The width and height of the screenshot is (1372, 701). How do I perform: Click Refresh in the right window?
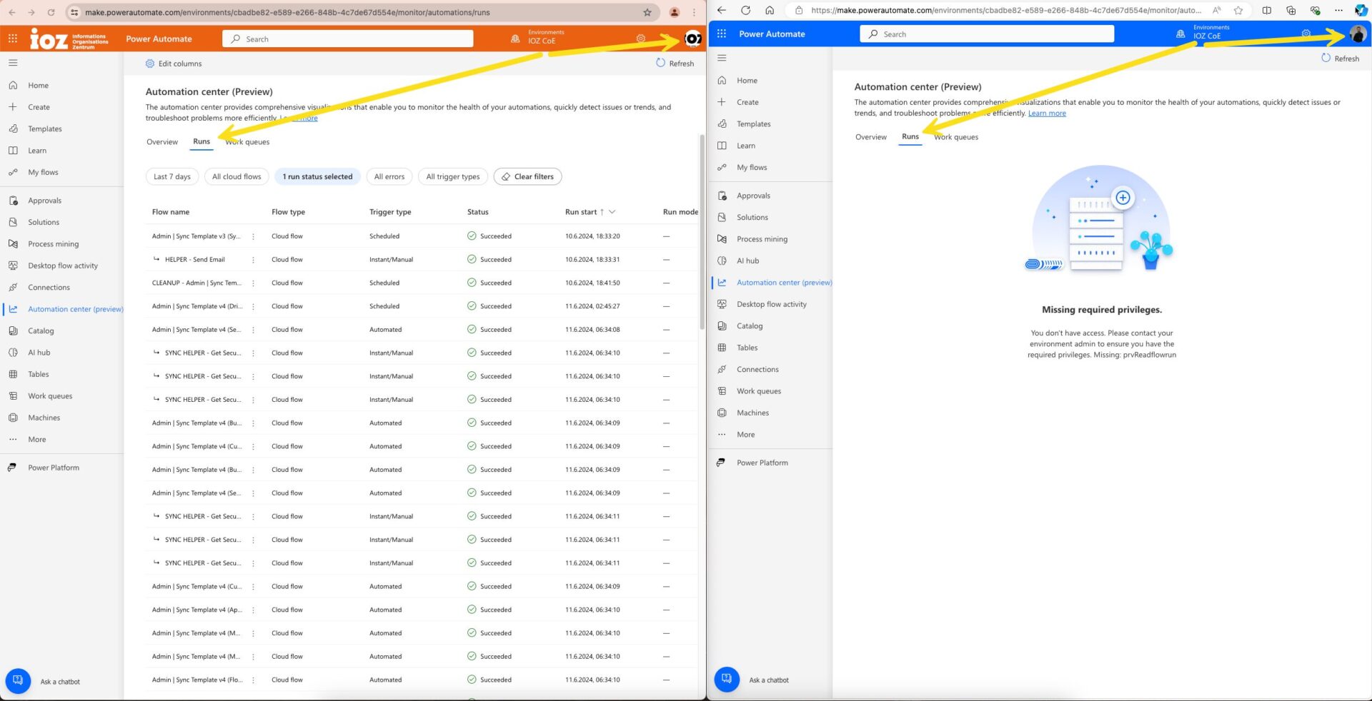pos(1340,59)
